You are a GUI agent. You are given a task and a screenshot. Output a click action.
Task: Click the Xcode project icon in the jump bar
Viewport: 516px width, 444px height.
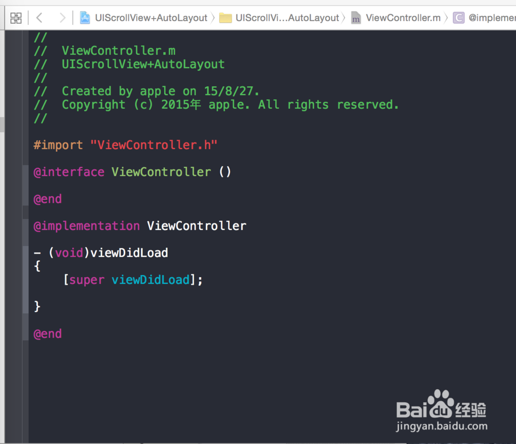coord(85,18)
